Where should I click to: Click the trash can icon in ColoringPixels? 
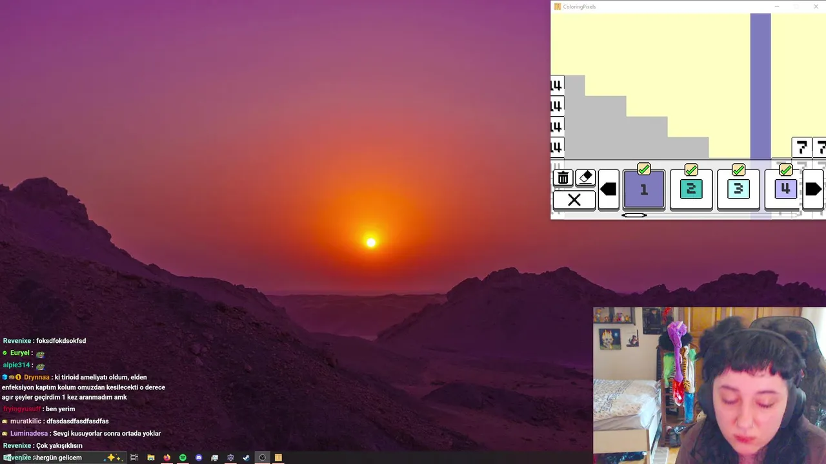pyautogui.click(x=563, y=178)
